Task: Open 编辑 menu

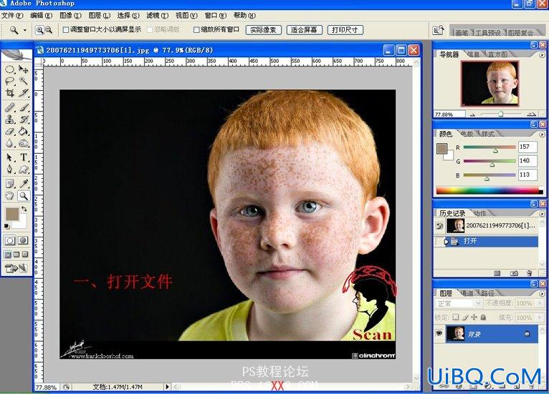Action: point(42,15)
